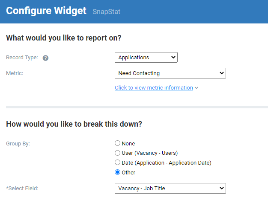
Task: Click the chevron beside metric information link
Action: [197, 88]
